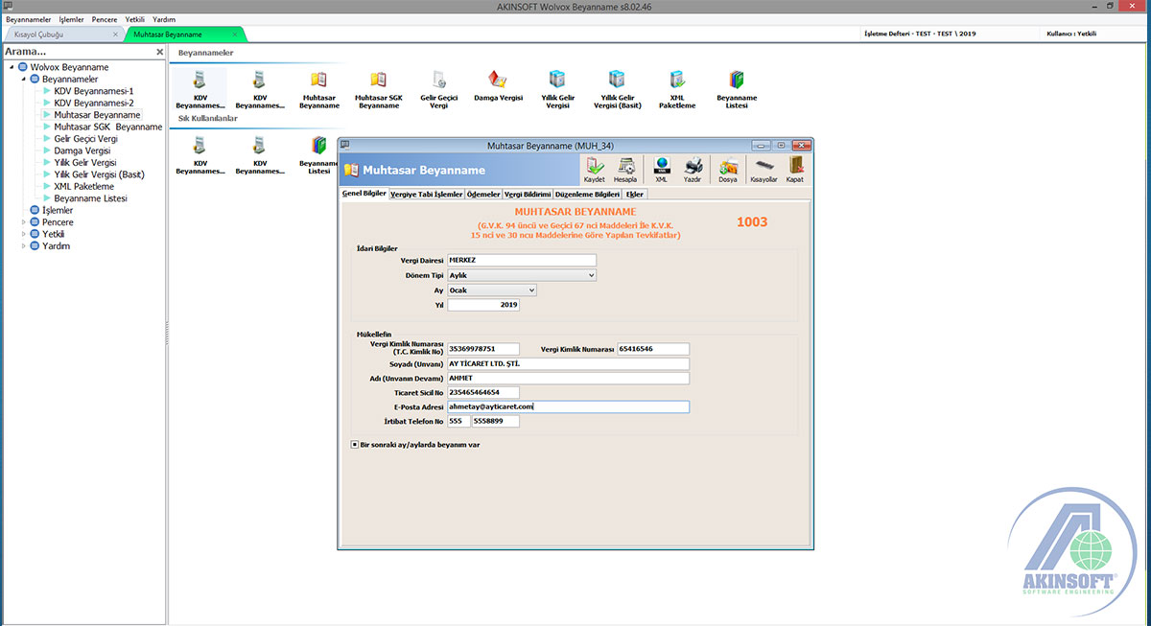
Task: Click the Kısayollar keyboard icon
Action: click(x=763, y=169)
